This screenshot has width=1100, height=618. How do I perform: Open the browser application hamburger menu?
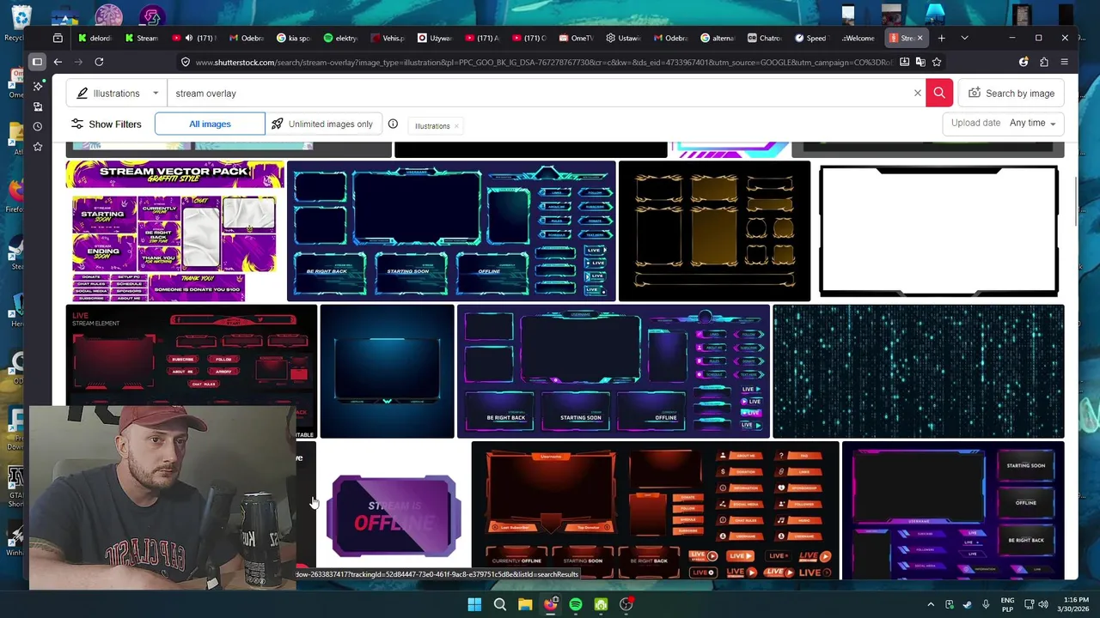click(x=1064, y=62)
